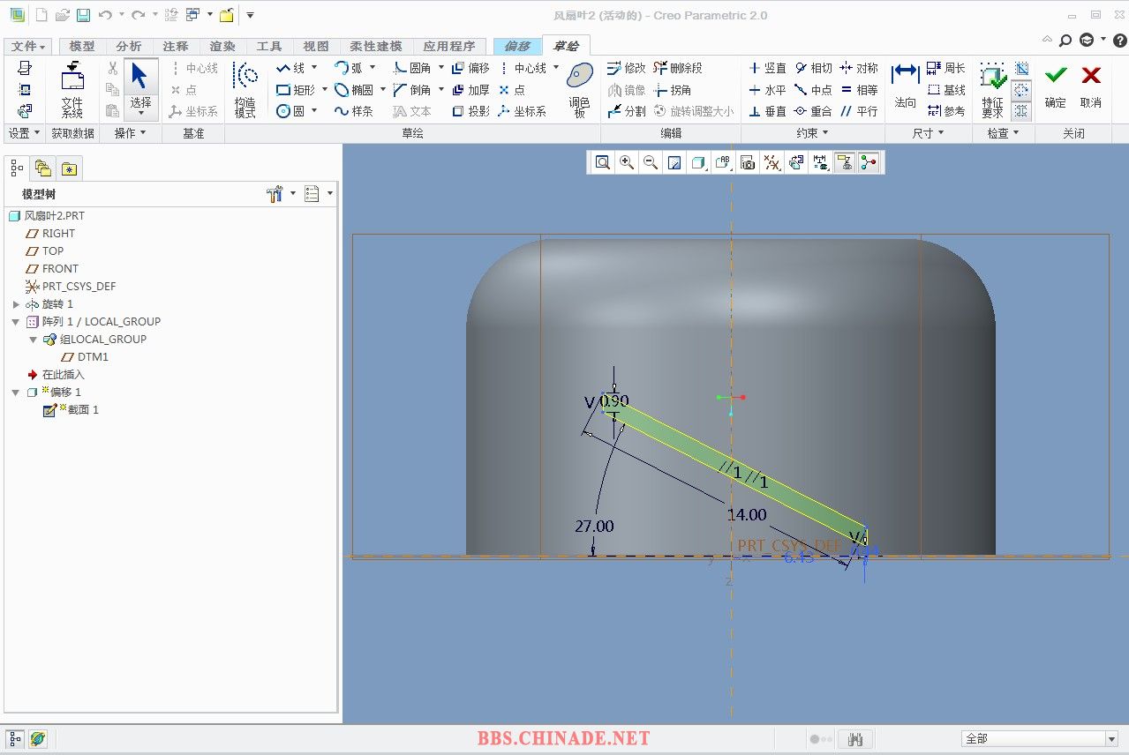
Task: Collapse the 阵列 1 / LOCAL_GROUP node
Action: click(x=16, y=322)
